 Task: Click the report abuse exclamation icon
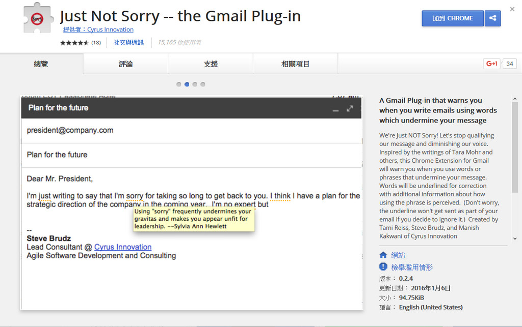pos(383,267)
